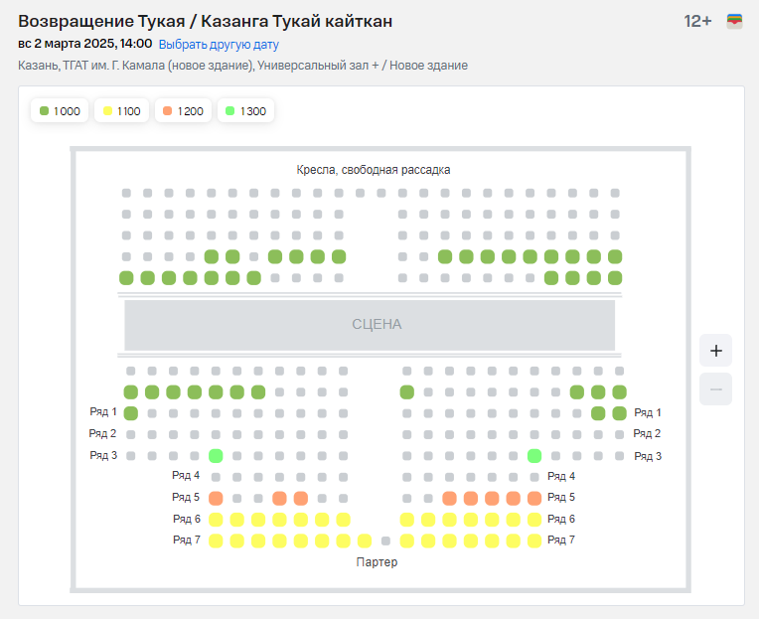Select the green seat in left Ряд 1
The width and height of the screenshot is (759, 619).
(130, 413)
